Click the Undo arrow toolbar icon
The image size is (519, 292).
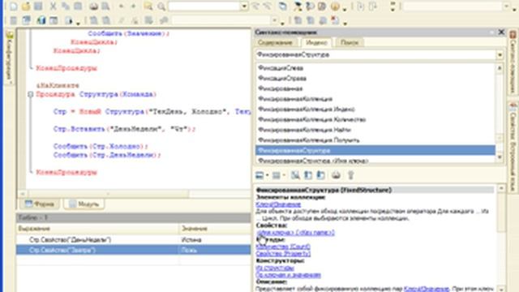[x=121, y=6]
